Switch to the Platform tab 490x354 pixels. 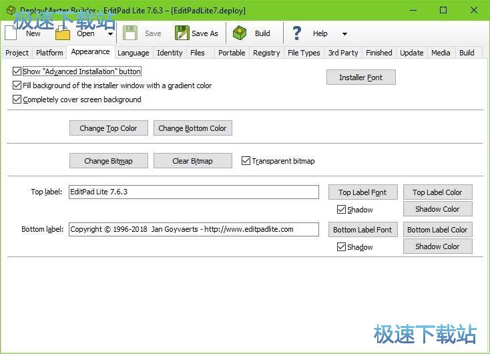point(49,53)
